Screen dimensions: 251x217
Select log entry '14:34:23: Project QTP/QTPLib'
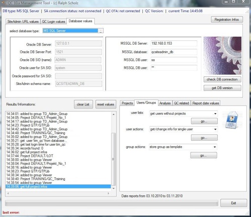click(58, 125)
